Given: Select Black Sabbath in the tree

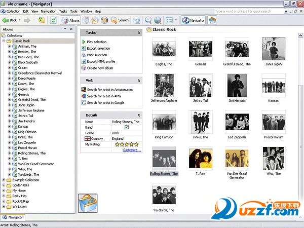Looking at the screenshot, I should pos(28,62).
